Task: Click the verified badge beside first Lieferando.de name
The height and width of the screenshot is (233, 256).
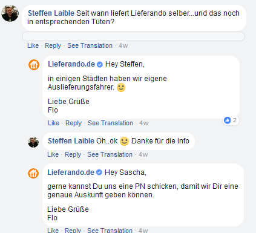Action: point(100,65)
